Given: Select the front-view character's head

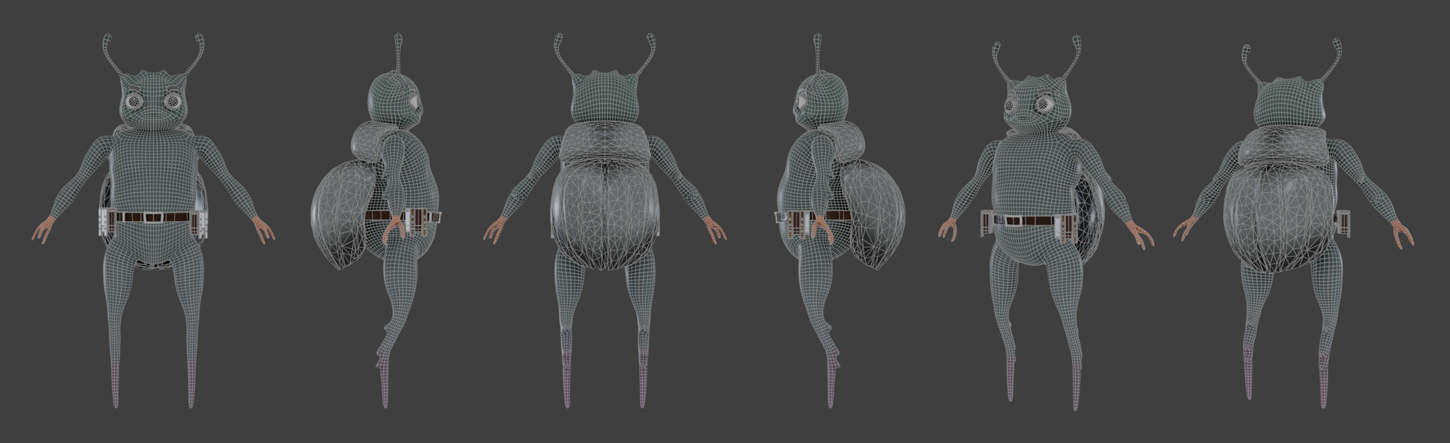Looking at the screenshot, I should point(153,101).
